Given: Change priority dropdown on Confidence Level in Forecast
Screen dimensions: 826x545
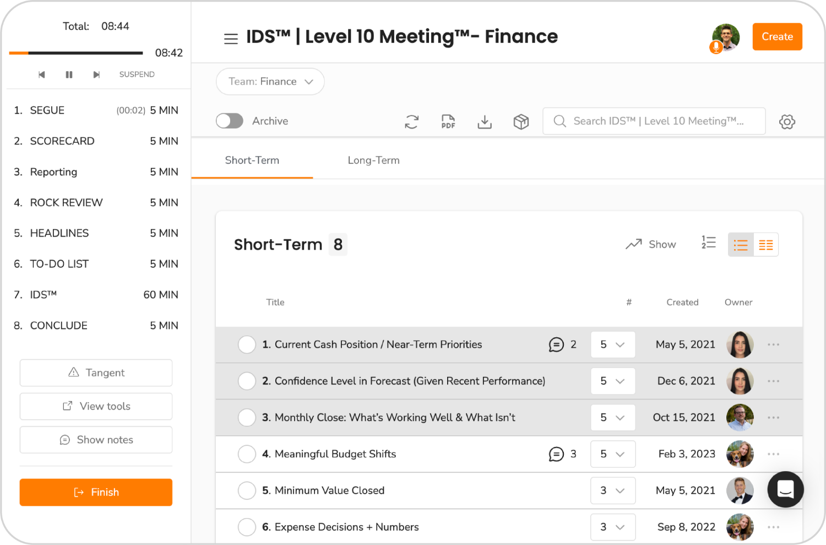Looking at the screenshot, I should click(613, 381).
